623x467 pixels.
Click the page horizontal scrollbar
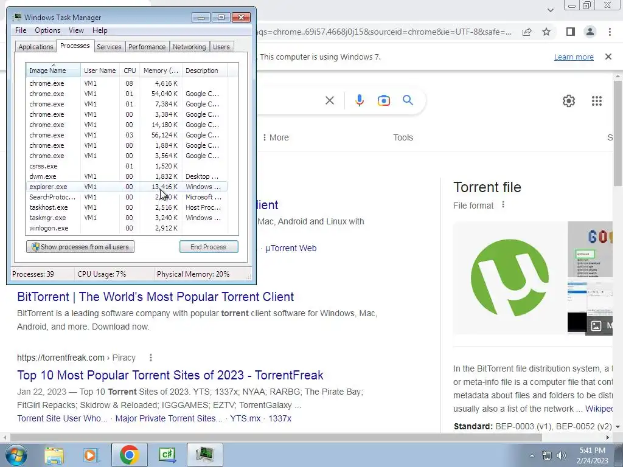click(276, 437)
